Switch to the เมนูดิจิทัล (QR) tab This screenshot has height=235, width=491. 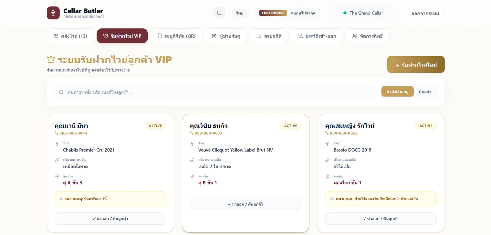click(x=176, y=36)
